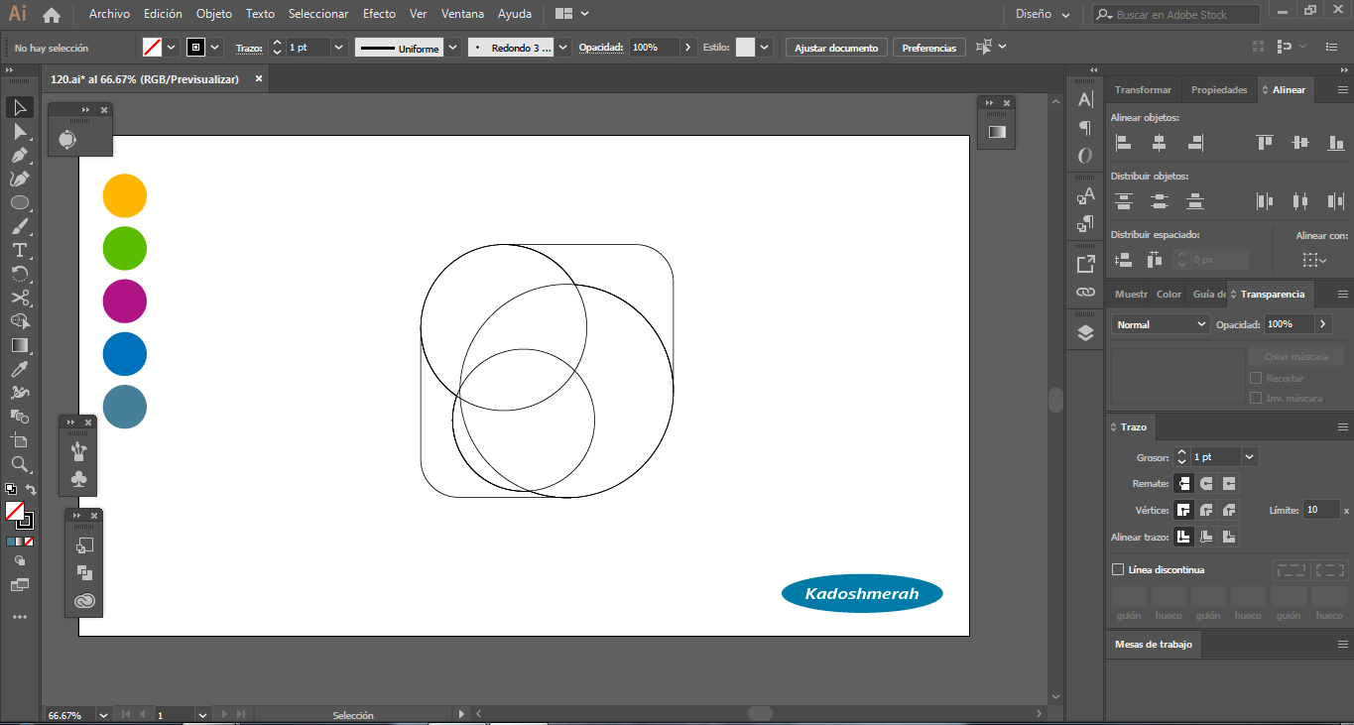Open the Uniforme stroke profile dropdown

(x=453, y=48)
